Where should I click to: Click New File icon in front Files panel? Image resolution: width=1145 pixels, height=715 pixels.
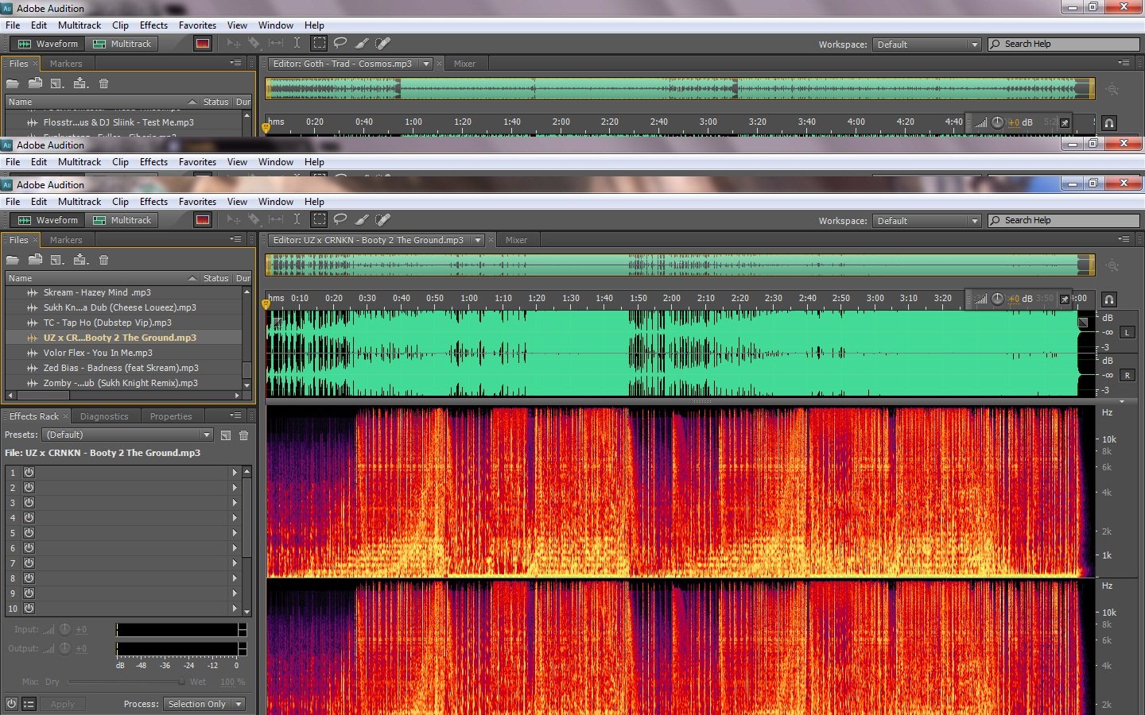coord(57,260)
